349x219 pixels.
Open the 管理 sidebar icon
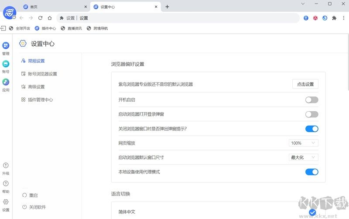pyautogui.click(x=6, y=46)
